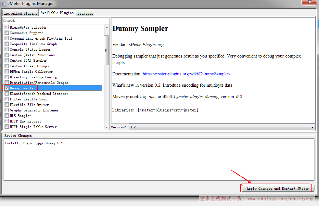Open the Upgrades tab
Screen dimensions: 319x206
point(85,13)
